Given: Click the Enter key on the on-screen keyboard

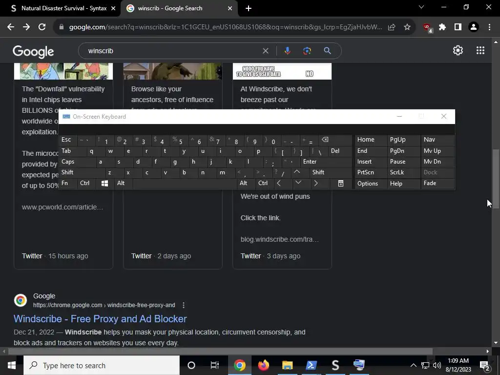Looking at the screenshot, I should pos(326,162).
